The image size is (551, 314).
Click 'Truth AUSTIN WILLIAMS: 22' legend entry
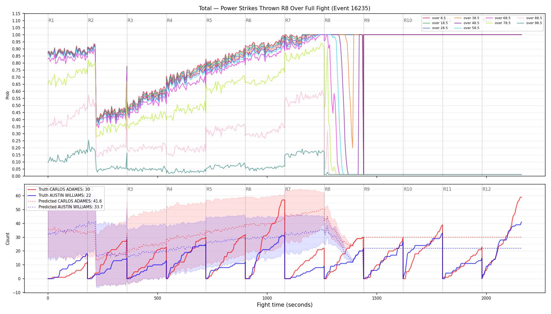click(x=59, y=195)
